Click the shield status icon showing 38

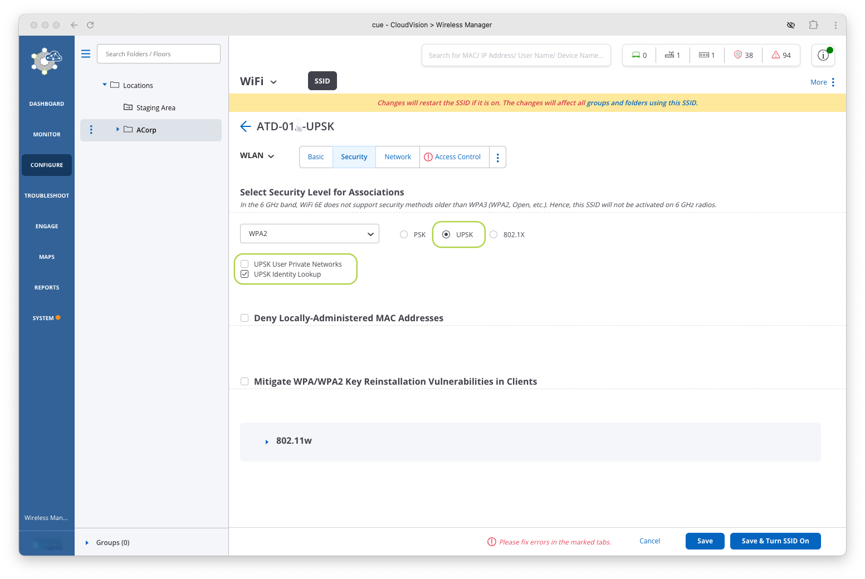pos(738,55)
